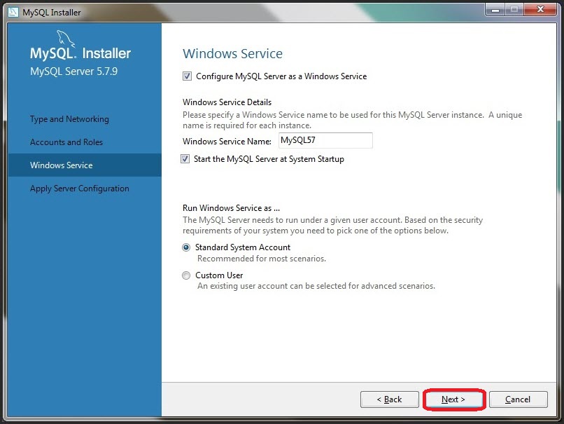Click the MySQL dolphin logo

point(66,39)
